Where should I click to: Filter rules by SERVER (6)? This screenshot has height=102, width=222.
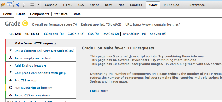[158, 34]
